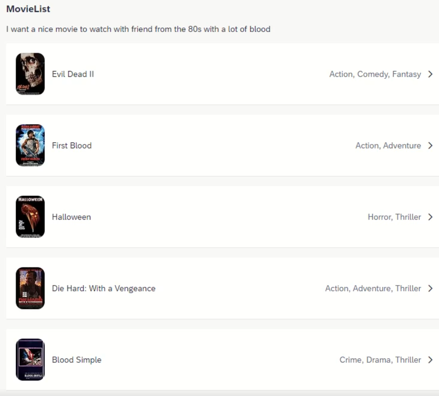Click the Action, Adventure genre text

[x=388, y=146]
